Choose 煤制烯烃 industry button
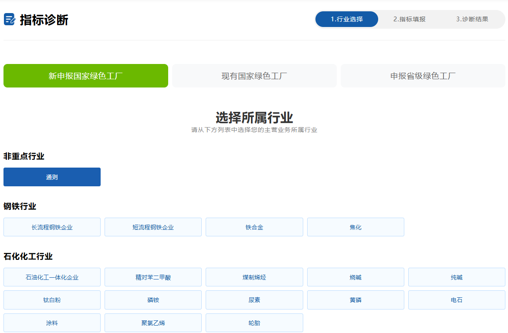Screen dimensions: 508x333 254,277
